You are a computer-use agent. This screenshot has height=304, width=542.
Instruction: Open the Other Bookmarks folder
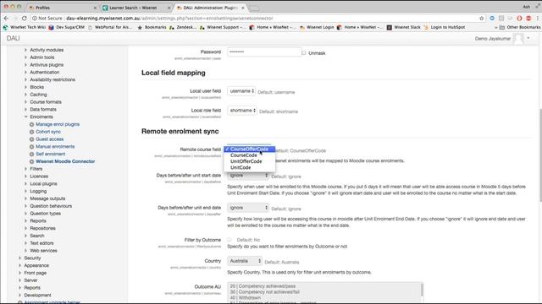[520, 27]
